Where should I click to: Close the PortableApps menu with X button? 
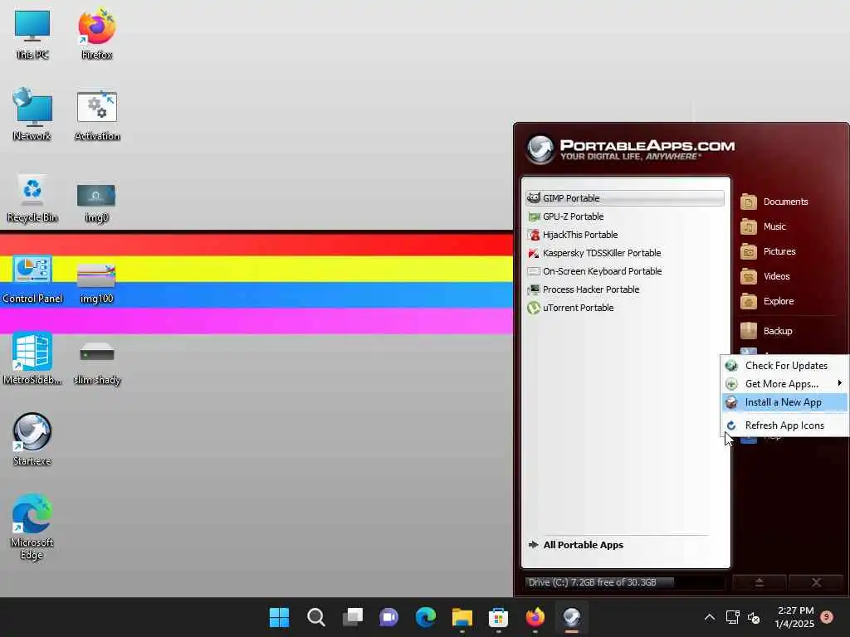tap(817, 582)
